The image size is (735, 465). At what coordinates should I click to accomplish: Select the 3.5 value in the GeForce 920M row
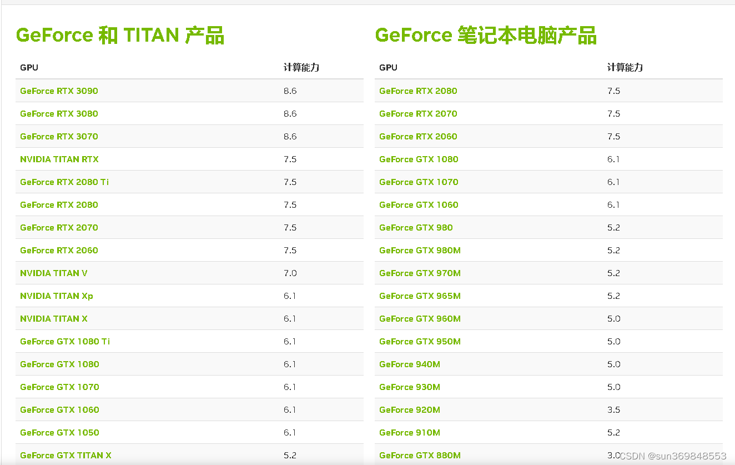click(x=613, y=409)
